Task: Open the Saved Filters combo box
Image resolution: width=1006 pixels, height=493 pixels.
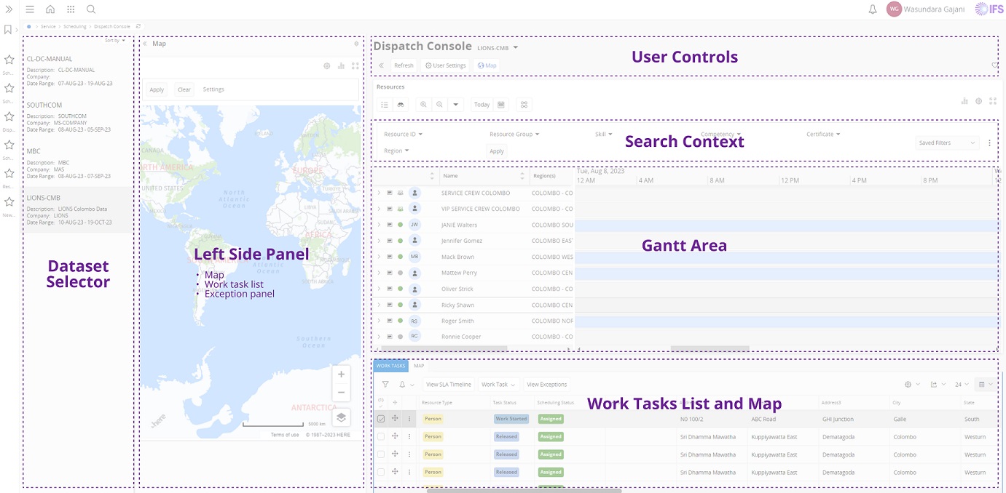Action: (x=946, y=143)
